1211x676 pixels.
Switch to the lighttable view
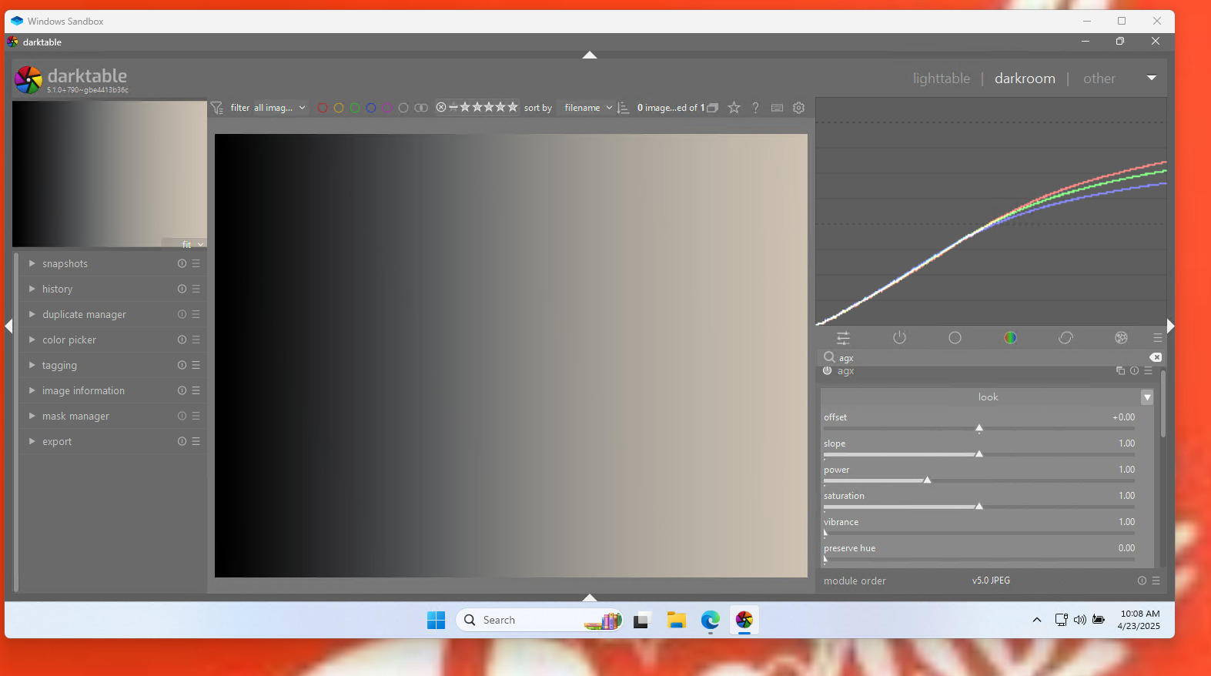941,79
